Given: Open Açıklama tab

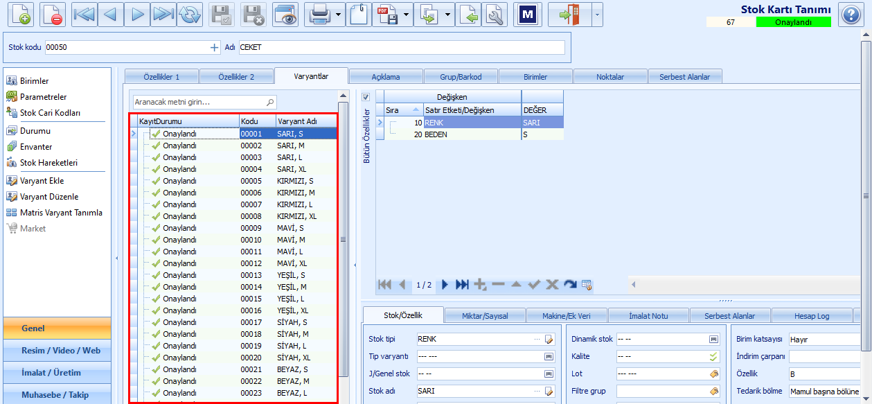Looking at the screenshot, I should click(386, 77).
